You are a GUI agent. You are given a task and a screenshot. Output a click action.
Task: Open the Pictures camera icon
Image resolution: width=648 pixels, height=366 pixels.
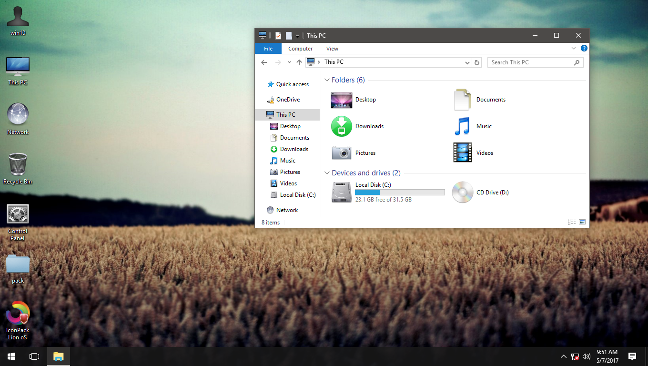[341, 152]
